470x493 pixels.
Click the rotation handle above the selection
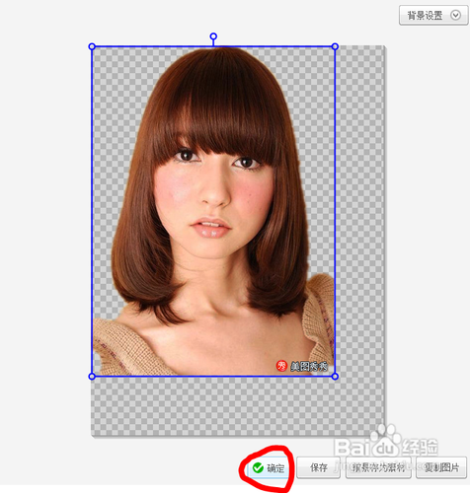pos(213,36)
